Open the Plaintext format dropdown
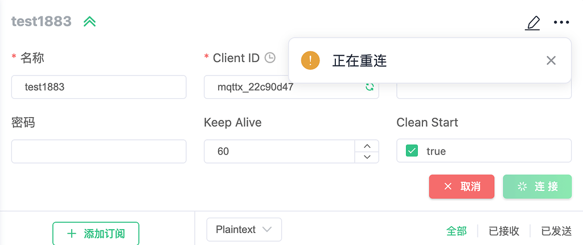Screen dimensions: 583x245 click(x=244, y=230)
